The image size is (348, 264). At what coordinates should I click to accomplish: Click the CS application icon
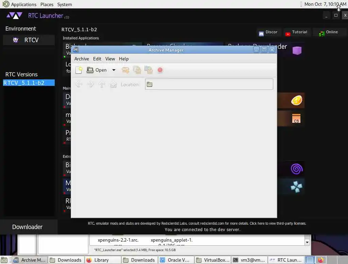(296, 118)
